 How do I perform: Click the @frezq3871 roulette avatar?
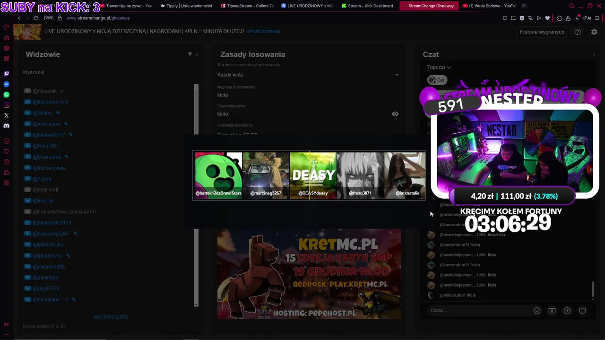[x=360, y=175]
